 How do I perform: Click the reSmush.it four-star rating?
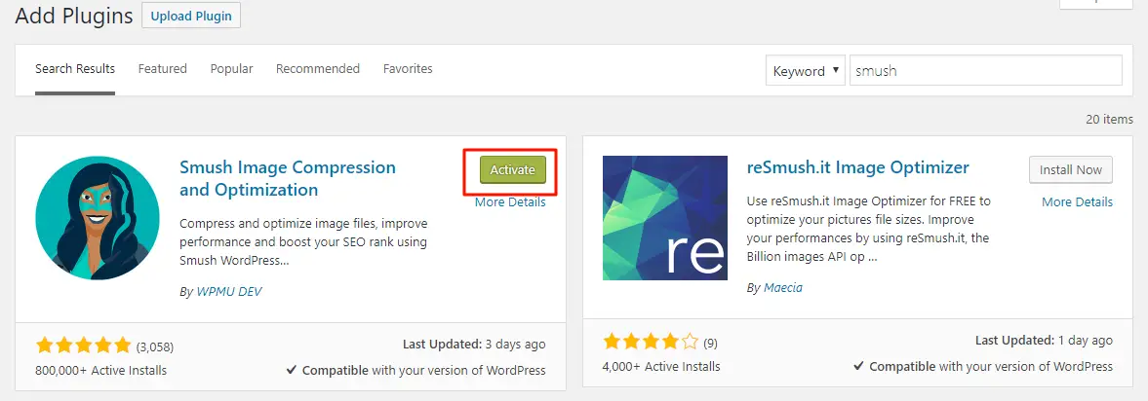click(x=651, y=341)
